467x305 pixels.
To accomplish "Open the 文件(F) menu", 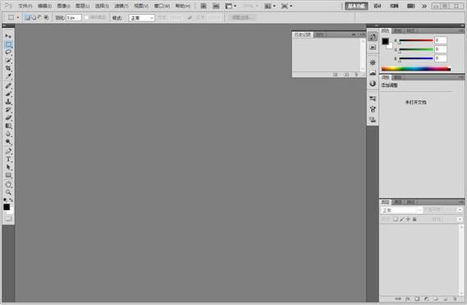I will [25, 6].
